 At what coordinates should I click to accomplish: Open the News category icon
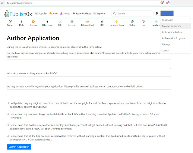click(x=10, y=22)
